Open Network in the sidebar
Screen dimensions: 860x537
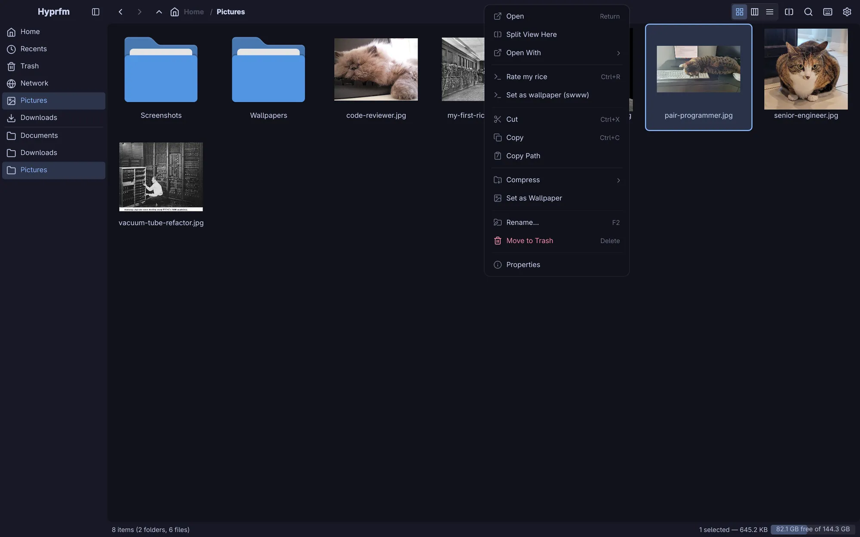(x=54, y=83)
